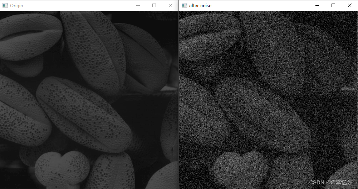The width and height of the screenshot is (358, 189).
Task: Minimize the Origin window
Action: tap(138, 5)
